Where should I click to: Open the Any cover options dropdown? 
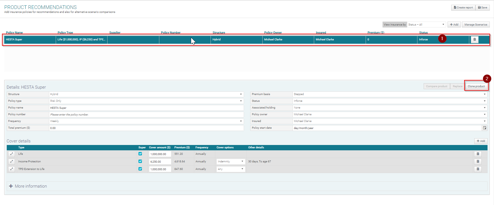[x=231, y=169]
